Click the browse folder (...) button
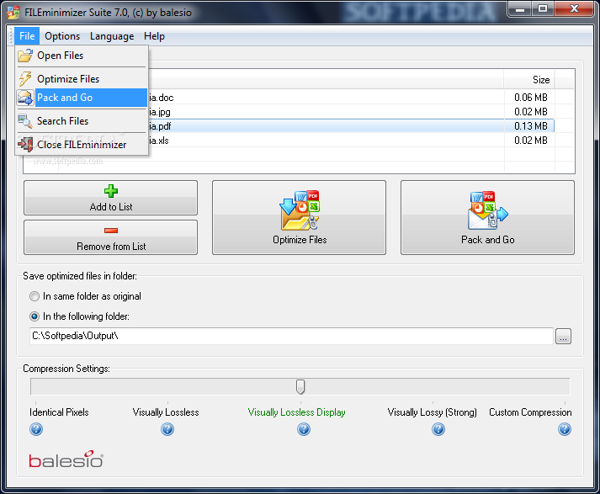Image resolution: width=600 pixels, height=494 pixels. (x=563, y=337)
